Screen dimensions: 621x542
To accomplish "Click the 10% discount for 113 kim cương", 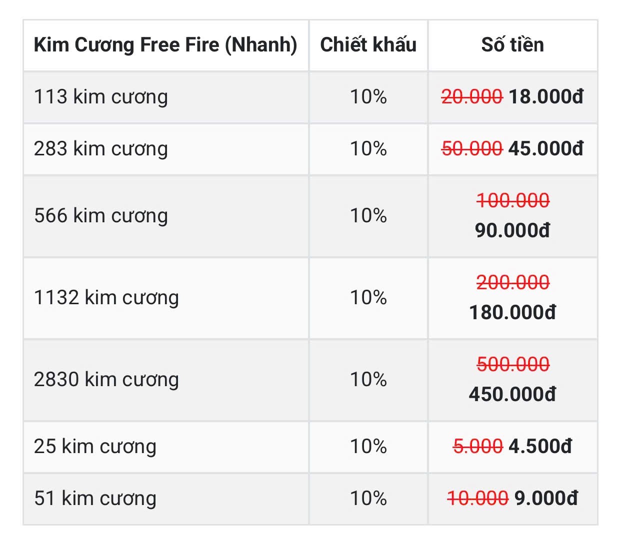I will point(368,96).
